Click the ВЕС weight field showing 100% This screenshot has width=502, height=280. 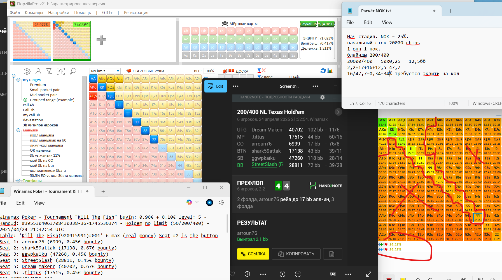coord(209,71)
